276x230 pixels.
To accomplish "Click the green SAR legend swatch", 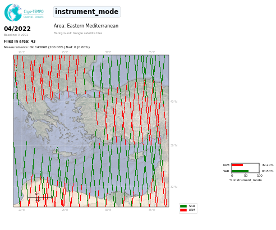I will tap(183, 206).
